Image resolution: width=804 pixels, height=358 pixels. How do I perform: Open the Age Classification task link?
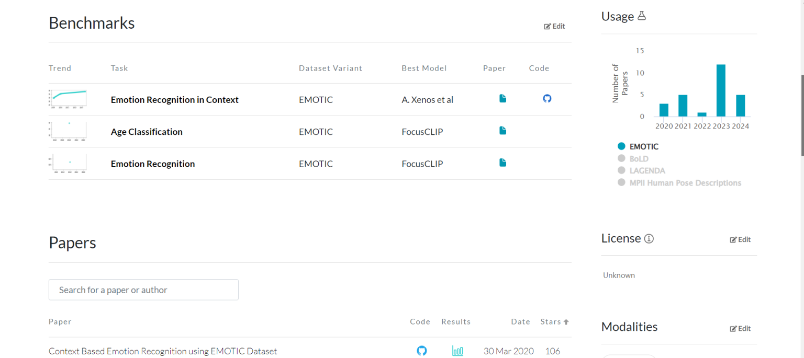[x=147, y=131]
